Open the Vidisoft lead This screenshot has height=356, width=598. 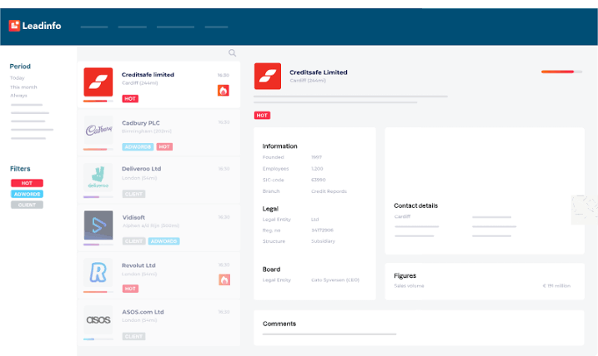158,228
